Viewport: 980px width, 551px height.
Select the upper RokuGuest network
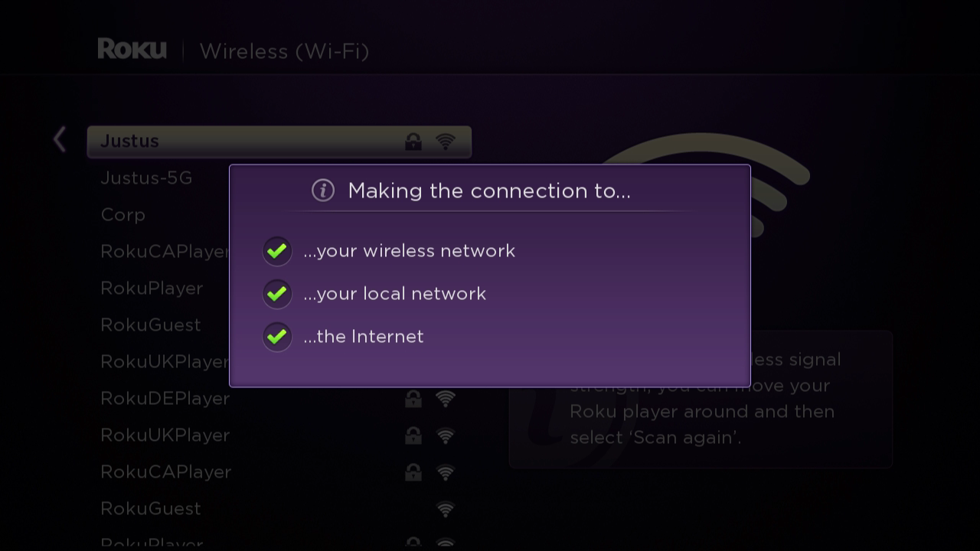click(x=151, y=324)
